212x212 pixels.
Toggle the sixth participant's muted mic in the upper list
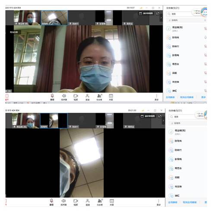pos(206,73)
